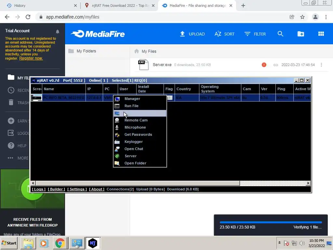Click the home icon next to My Files

[x=137, y=51]
